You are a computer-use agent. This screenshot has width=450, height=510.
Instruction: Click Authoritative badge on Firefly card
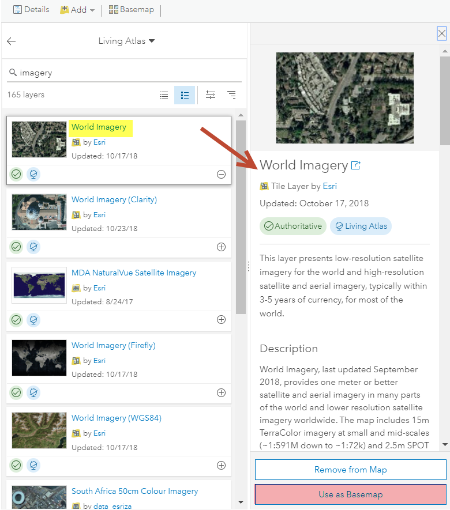pos(16,392)
